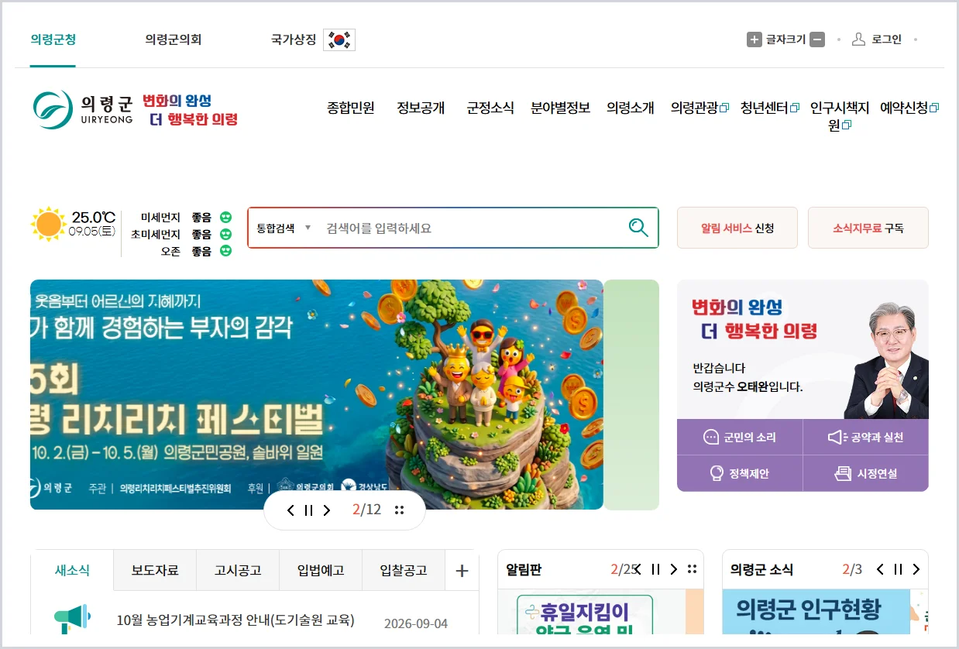Open the 정보공개 menu

point(421,108)
